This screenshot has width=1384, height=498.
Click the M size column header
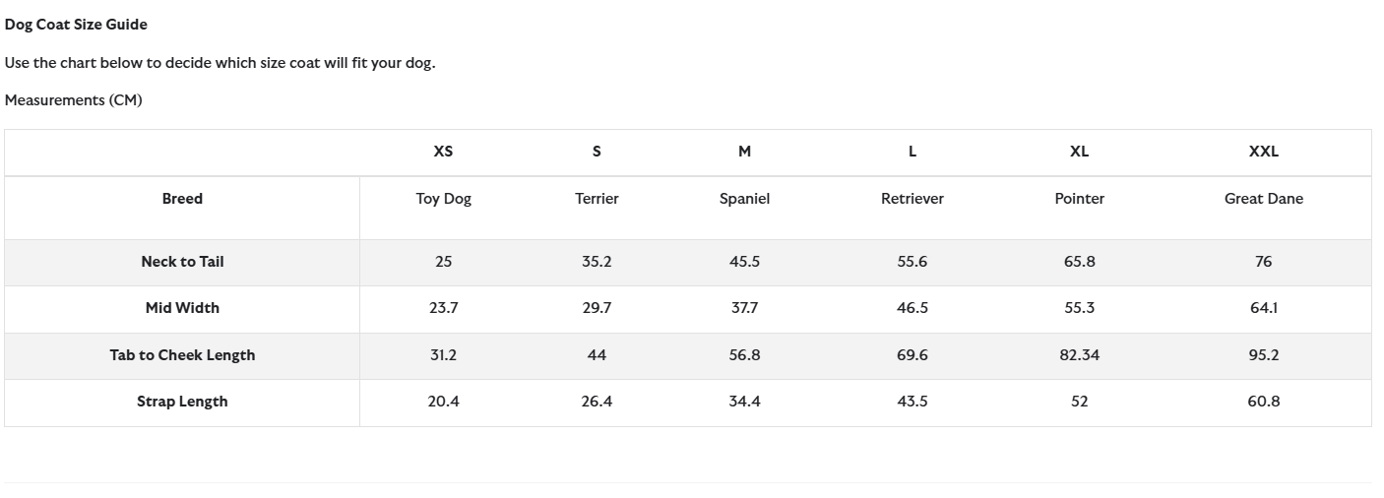point(744,152)
